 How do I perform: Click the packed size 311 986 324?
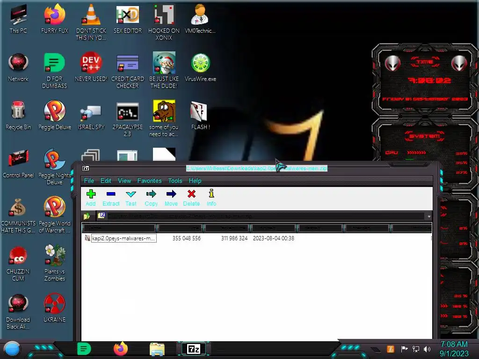pos(234,238)
